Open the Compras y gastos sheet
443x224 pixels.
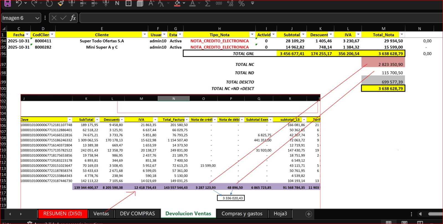[242, 214]
